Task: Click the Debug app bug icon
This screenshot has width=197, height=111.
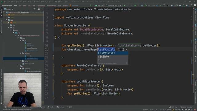Action: pos(135,6)
